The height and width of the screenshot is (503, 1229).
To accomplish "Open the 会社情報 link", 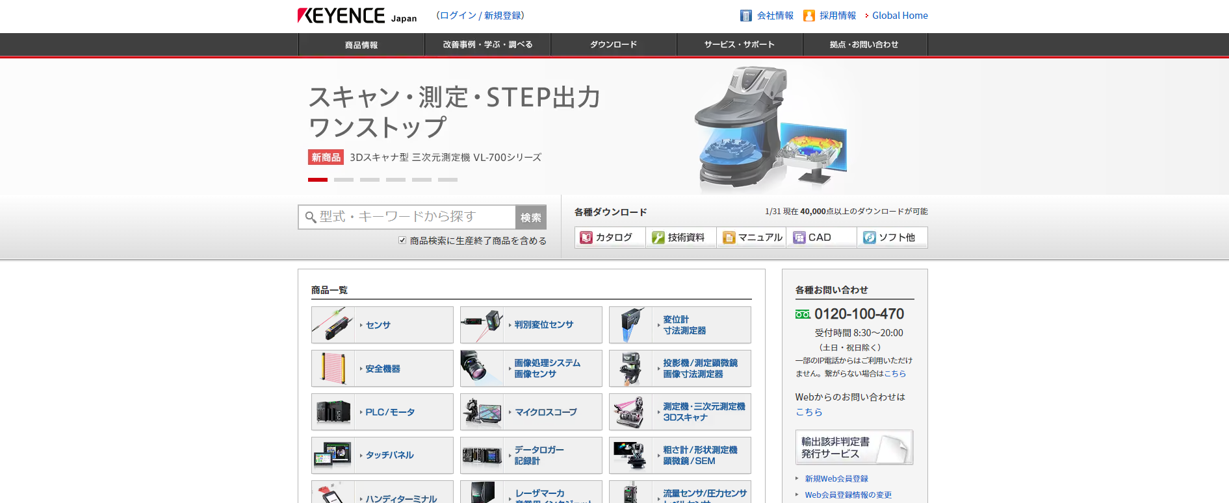I will [x=775, y=16].
